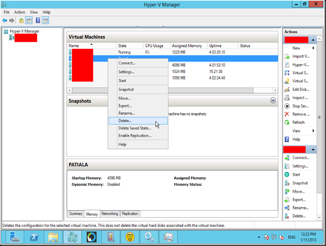Select Delete... from the context menu

pyautogui.click(x=125, y=121)
